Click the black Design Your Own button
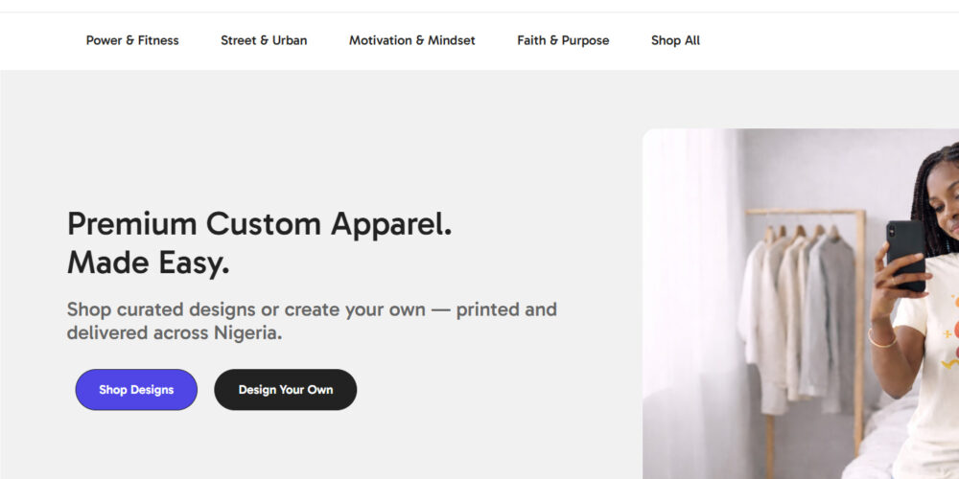Screen dimensions: 959x479 [285, 390]
